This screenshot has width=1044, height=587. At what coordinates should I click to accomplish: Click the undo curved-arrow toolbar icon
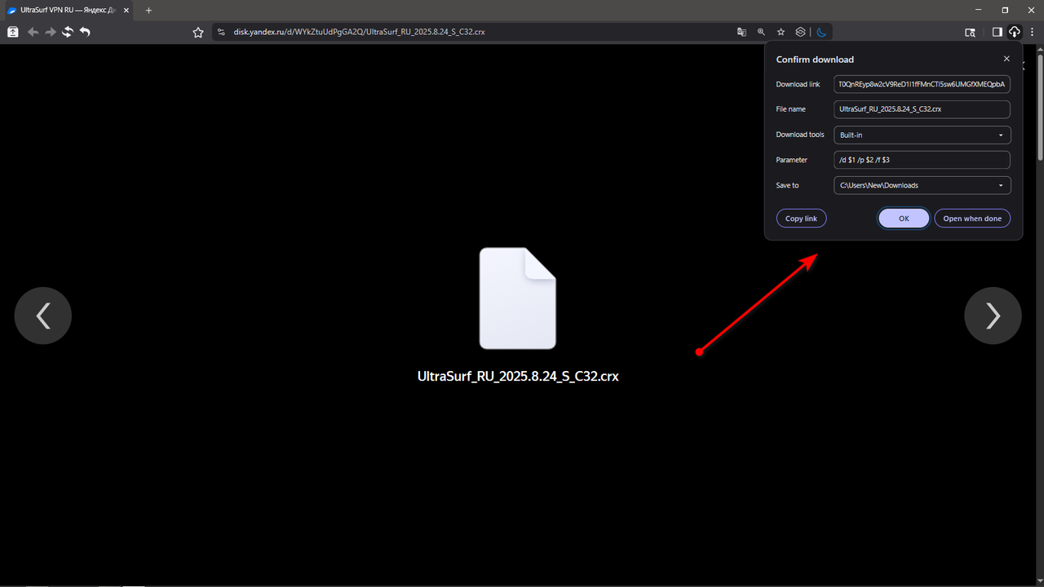pyautogui.click(x=85, y=32)
